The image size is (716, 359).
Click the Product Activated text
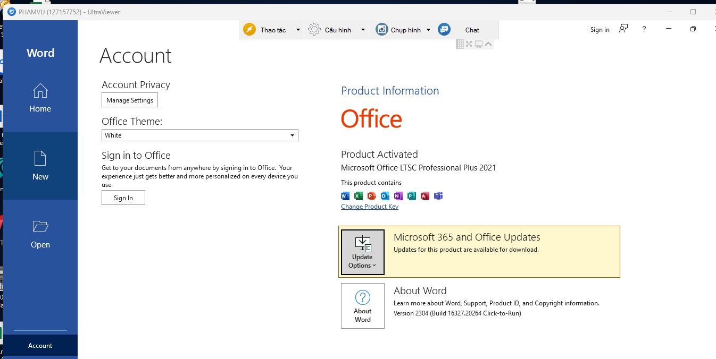(x=379, y=155)
